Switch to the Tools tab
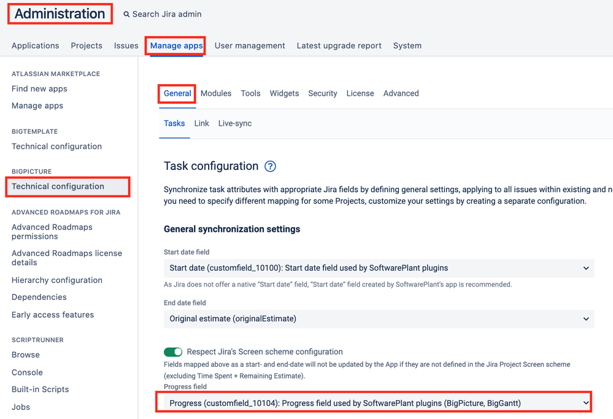This screenshot has width=613, height=419. coord(250,93)
